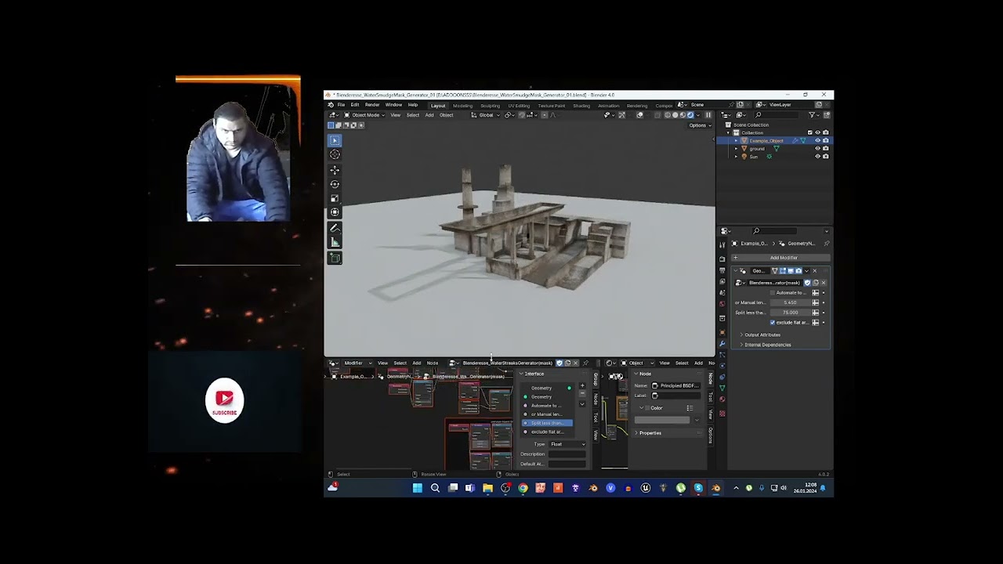Hide ground object via eye icon
1003x564 pixels.
[817, 148]
